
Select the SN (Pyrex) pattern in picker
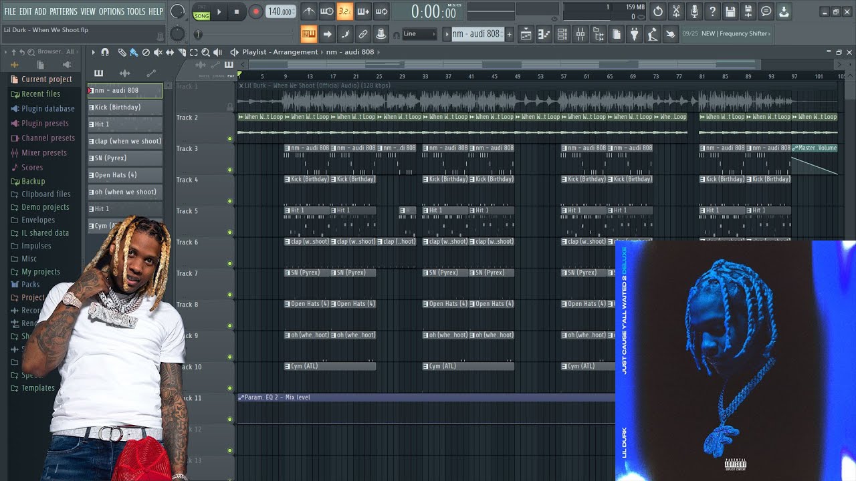[x=125, y=158]
